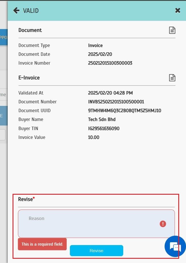The image size is (186, 263).
Task: Click the Invoice Number value 250212015100300003
Action: [110, 63]
